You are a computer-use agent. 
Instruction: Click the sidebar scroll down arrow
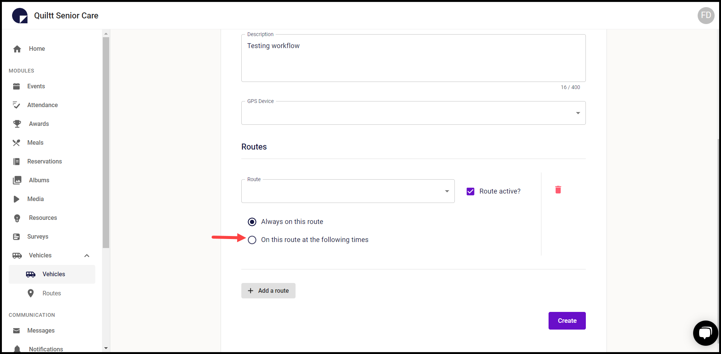tap(106, 348)
